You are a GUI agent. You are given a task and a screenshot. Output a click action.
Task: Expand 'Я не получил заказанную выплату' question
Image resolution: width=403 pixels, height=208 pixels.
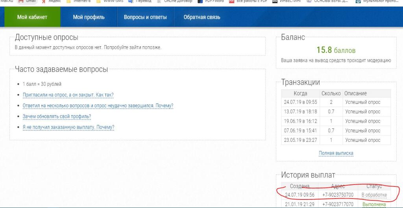(68, 127)
